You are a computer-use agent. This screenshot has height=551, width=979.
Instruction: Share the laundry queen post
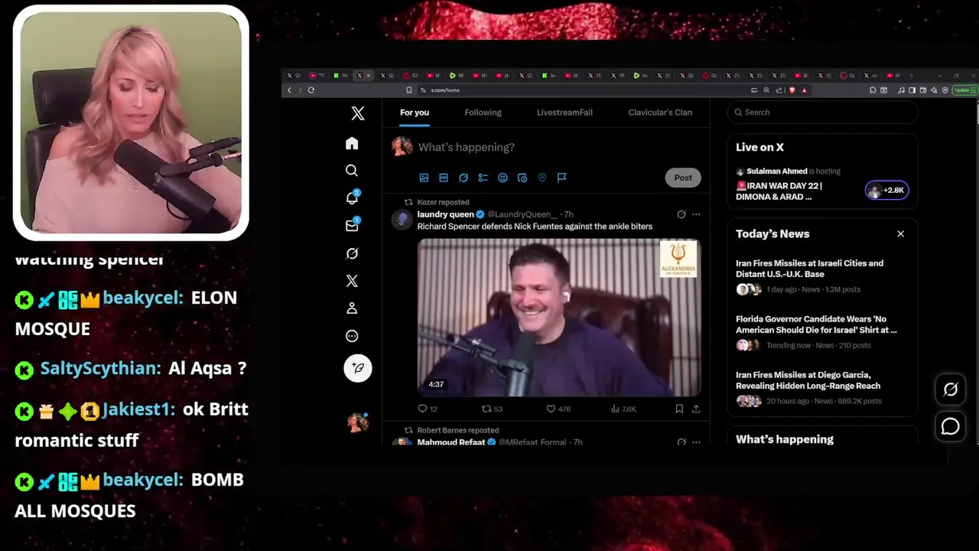tap(696, 409)
